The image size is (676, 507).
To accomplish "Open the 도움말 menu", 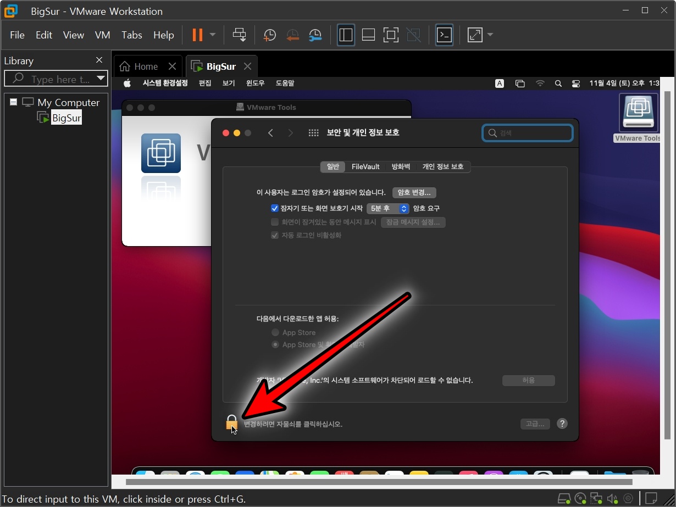I will coord(285,83).
